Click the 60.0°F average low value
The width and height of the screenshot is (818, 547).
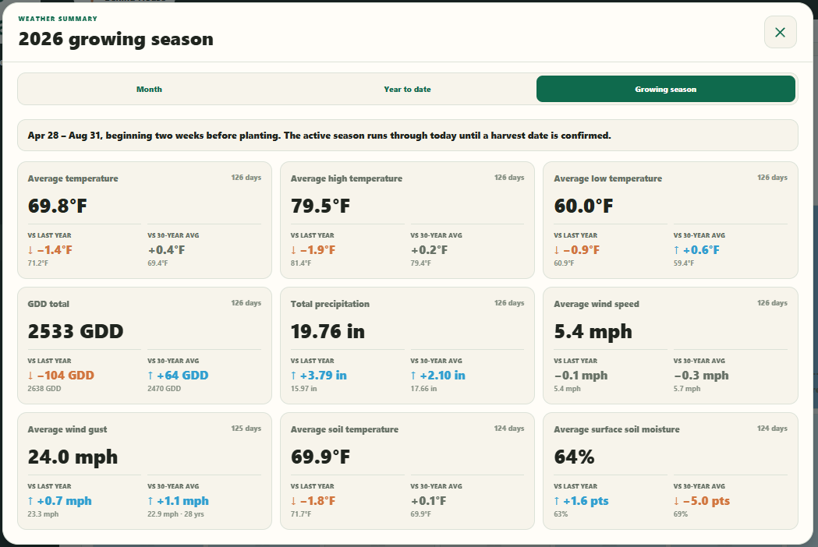[584, 206]
